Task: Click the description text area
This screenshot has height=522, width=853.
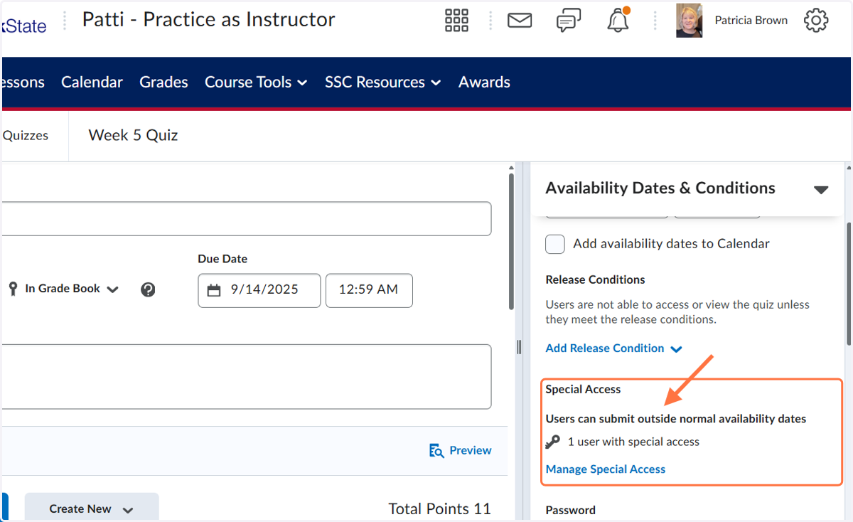Action: (246, 377)
